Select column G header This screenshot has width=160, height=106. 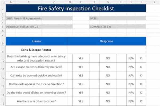click(108, 2)
